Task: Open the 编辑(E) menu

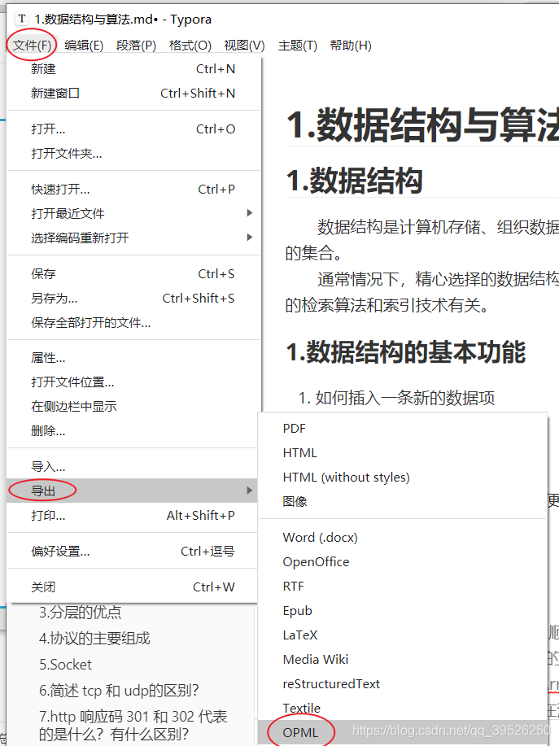Action: [x=84, y=46]
